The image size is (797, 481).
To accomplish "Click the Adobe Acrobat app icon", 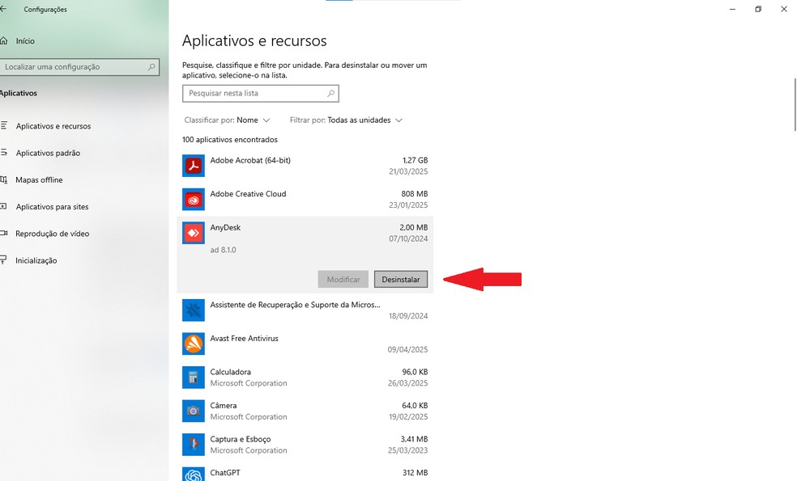I will [x=193, y=166].
